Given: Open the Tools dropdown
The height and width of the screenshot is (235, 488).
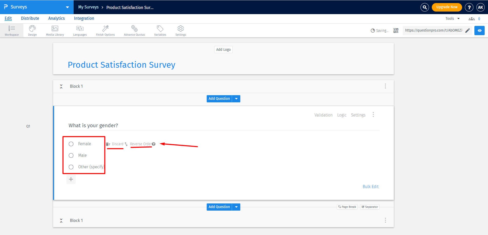Looking at the screenshot, I should point(453,18).
